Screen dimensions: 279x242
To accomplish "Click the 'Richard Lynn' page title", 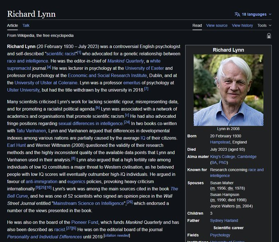I will click(x=31, y=14).
